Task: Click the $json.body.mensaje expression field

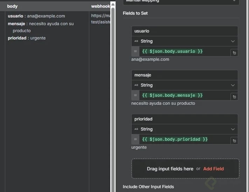Action: coord(184,95)
